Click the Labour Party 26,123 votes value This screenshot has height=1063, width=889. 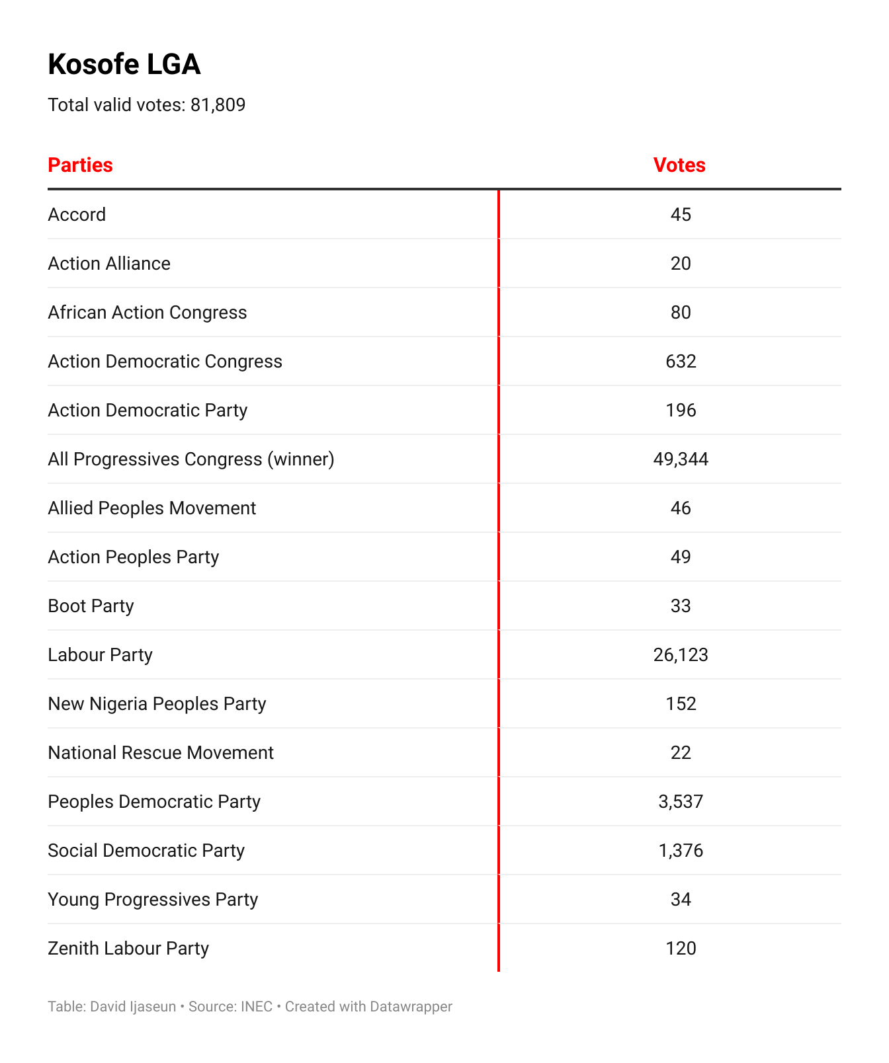(681, 654)
